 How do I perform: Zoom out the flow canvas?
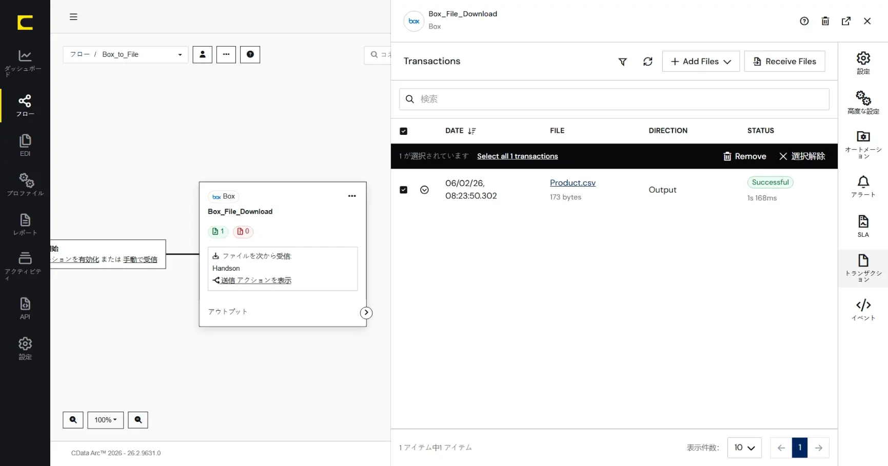(x=138, y=420)
